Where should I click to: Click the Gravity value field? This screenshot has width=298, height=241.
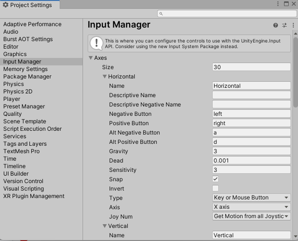click(x=251, y=151)
